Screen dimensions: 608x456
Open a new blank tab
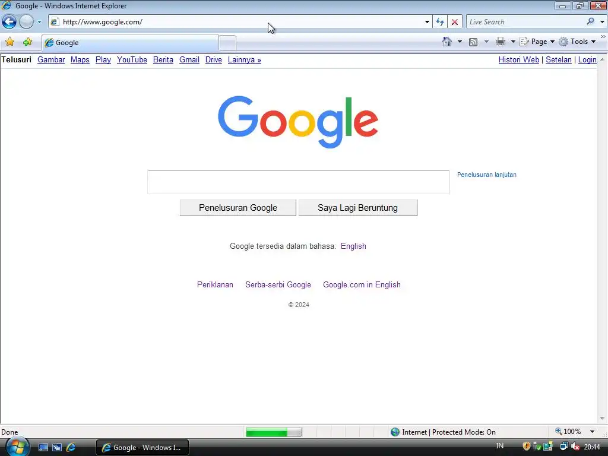(x=227, y=43)
